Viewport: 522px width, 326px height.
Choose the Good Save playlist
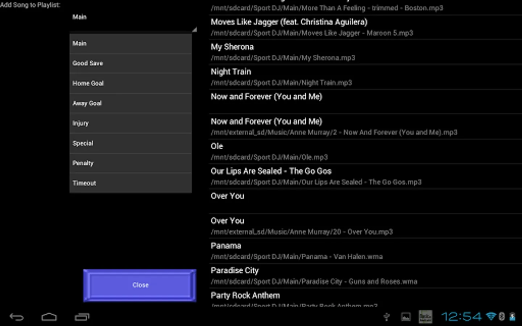click(130, 63)
